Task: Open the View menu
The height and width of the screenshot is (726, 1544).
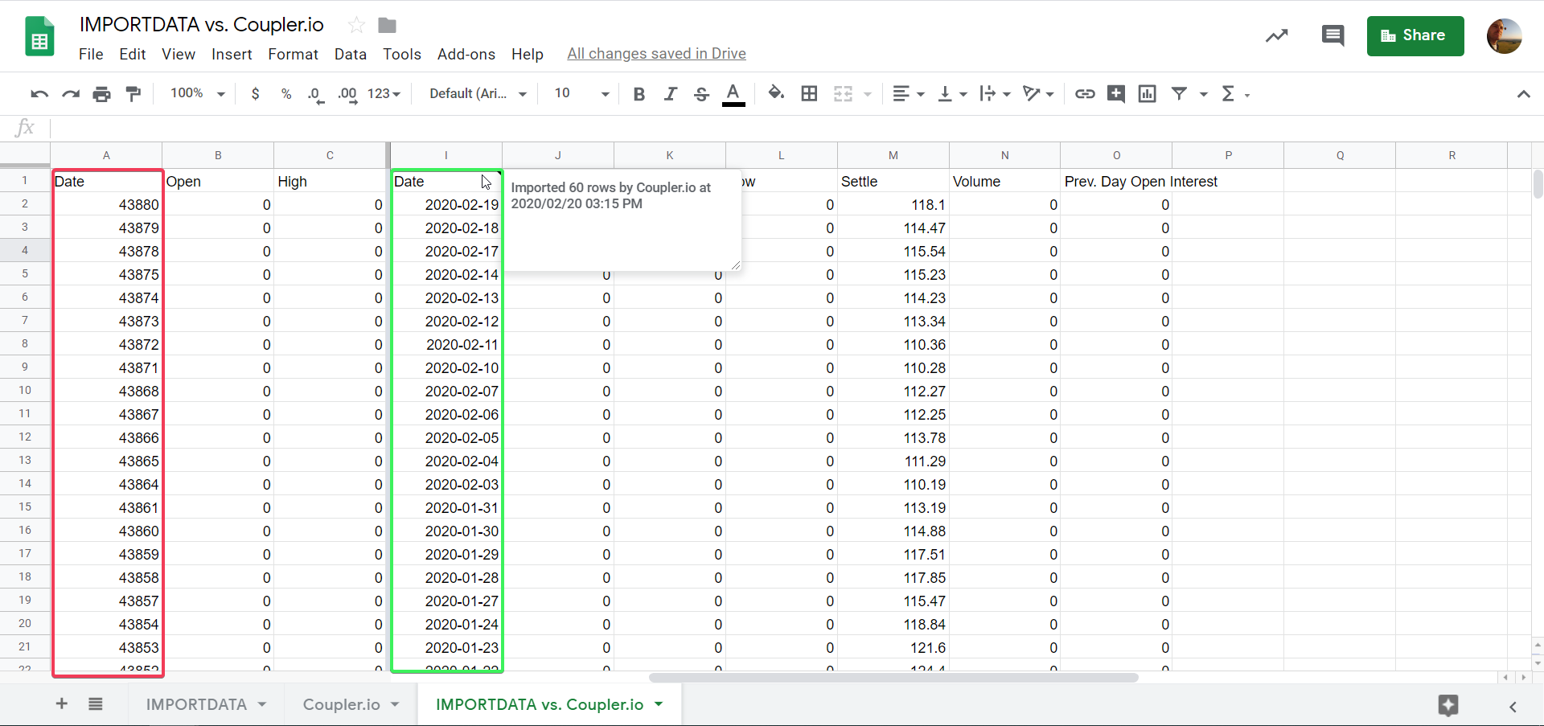Action: click(179, 54)
